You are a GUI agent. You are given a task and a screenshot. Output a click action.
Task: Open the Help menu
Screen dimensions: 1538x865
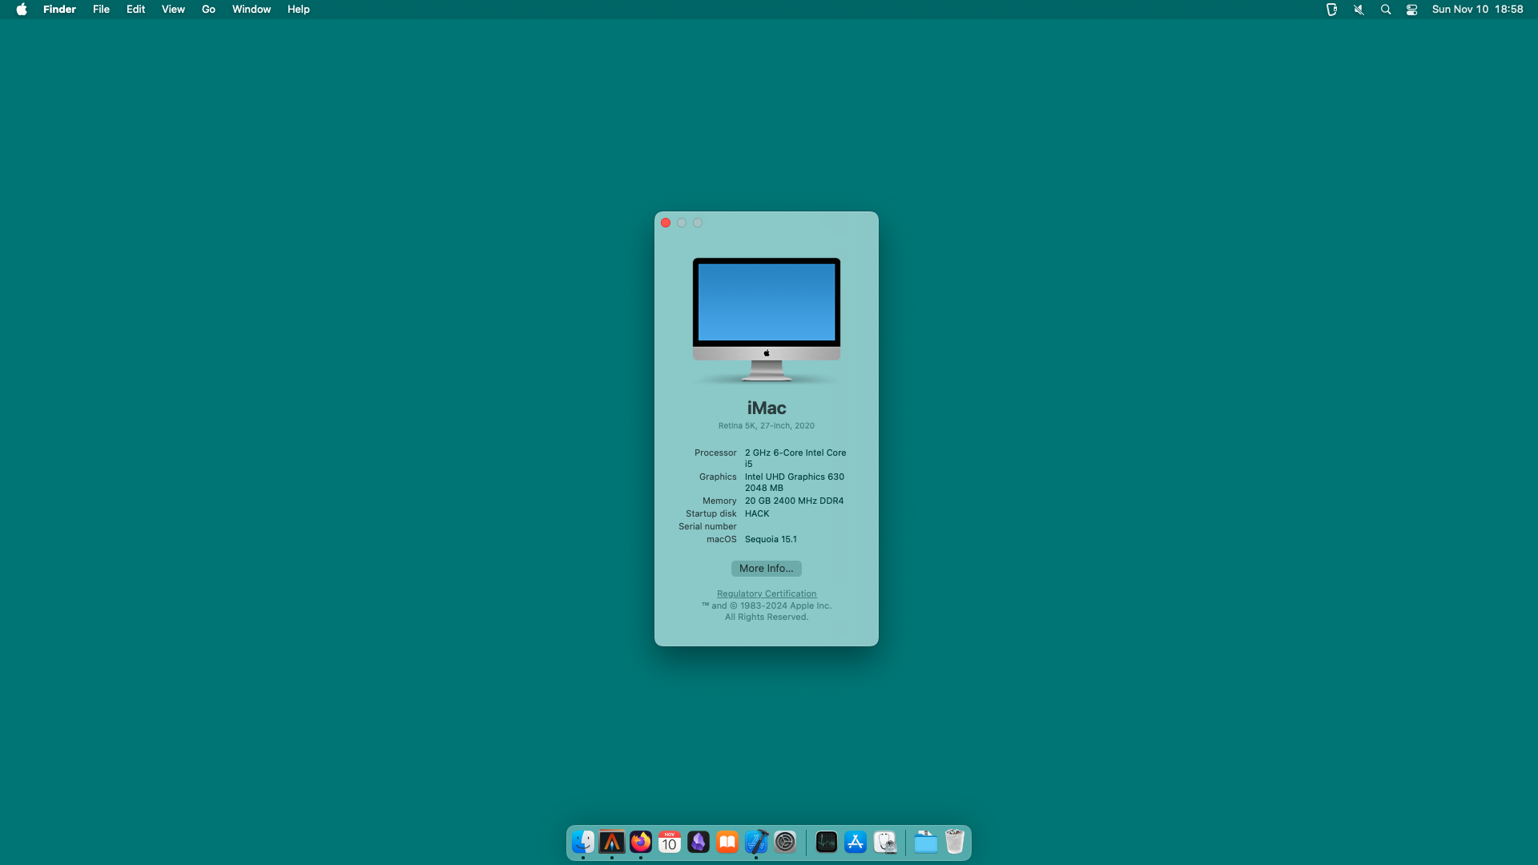[x=299, y=10]
